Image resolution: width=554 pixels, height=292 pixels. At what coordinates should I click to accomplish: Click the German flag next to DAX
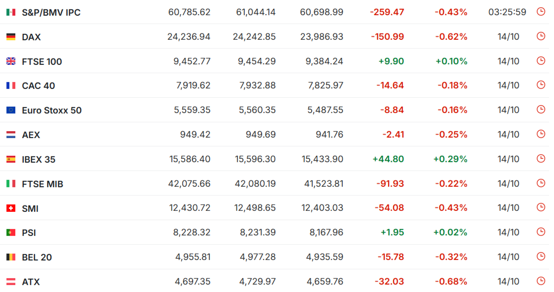pyautogui.click(x=11, y=37)
